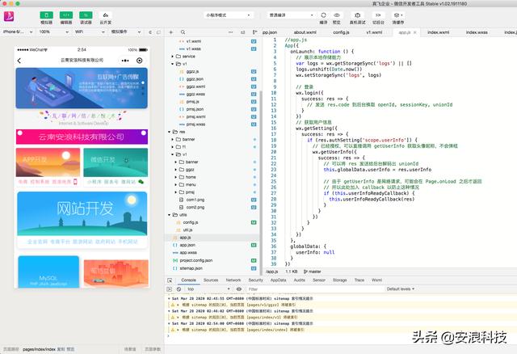Image resolution: width=517 pixels, height=354 pixels.
Task: Toggle the Simulator panel button
Action: (x=47, y=15)
